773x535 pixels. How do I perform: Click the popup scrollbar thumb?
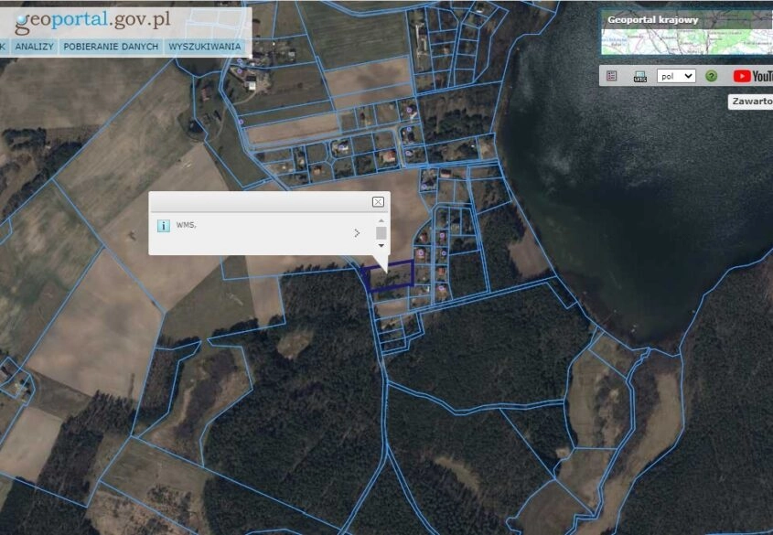381,233
